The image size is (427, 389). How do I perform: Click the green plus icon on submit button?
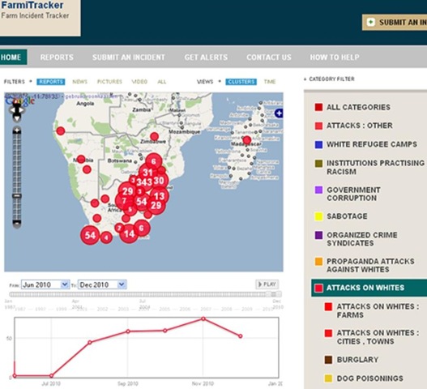tap(370, 22)
